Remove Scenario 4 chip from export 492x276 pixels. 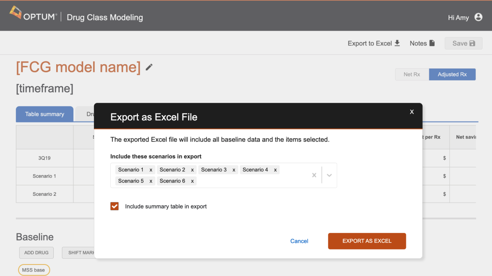pyautogui.click(x=275, y=170)
